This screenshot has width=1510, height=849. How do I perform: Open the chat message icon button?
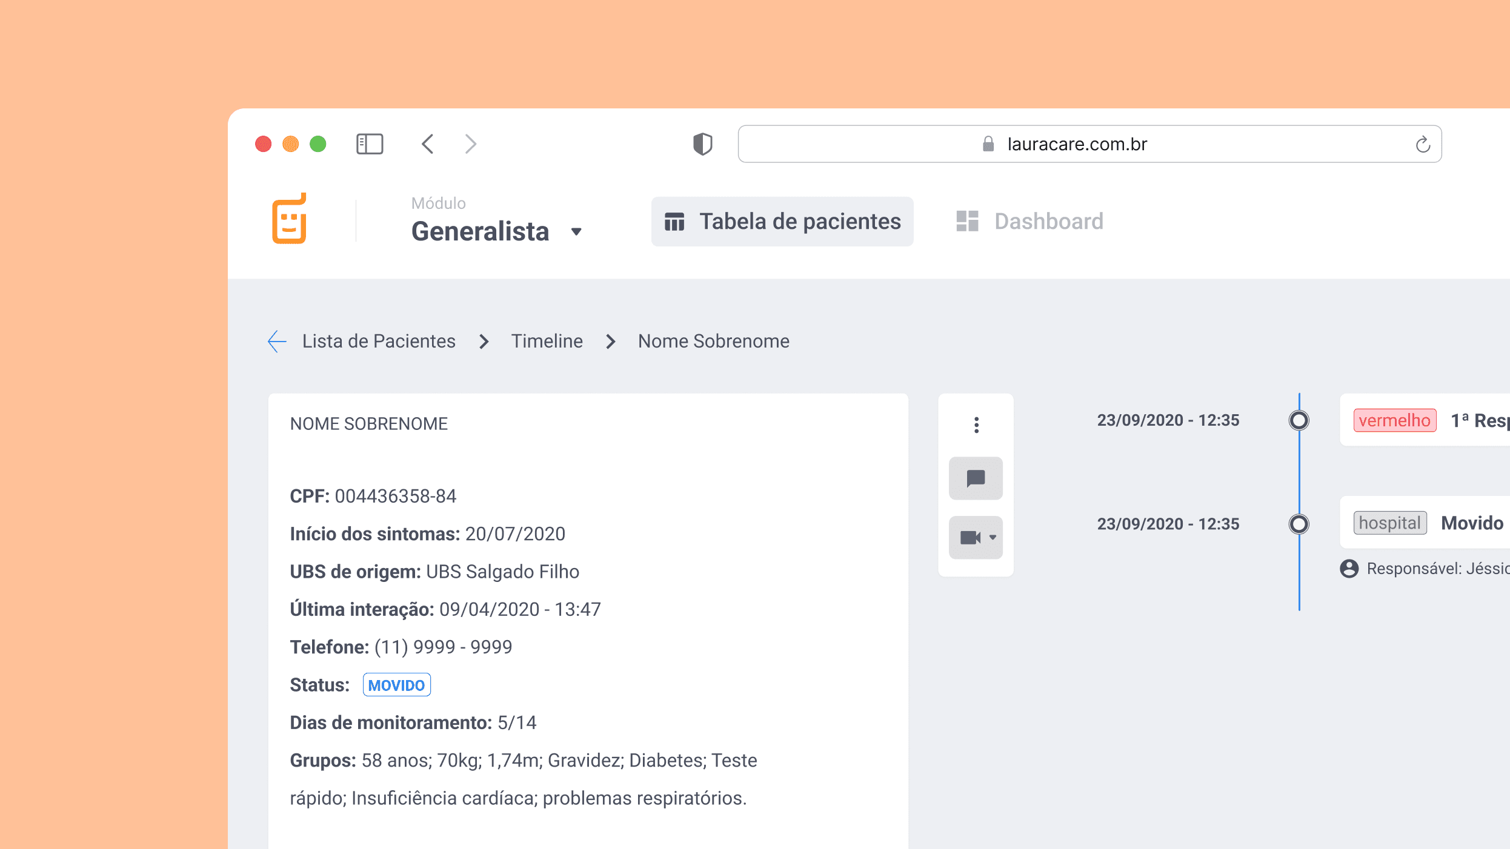[x=975, y=478]
